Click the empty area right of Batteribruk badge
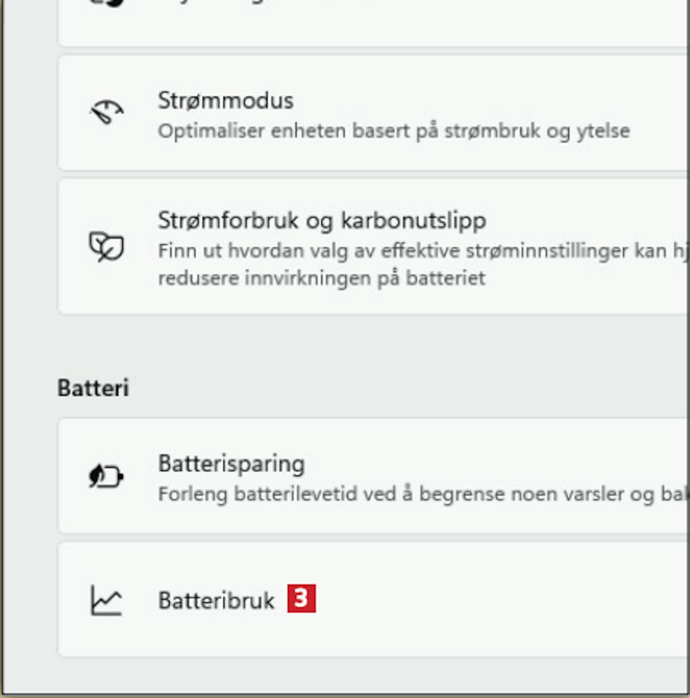 [501, 600]
